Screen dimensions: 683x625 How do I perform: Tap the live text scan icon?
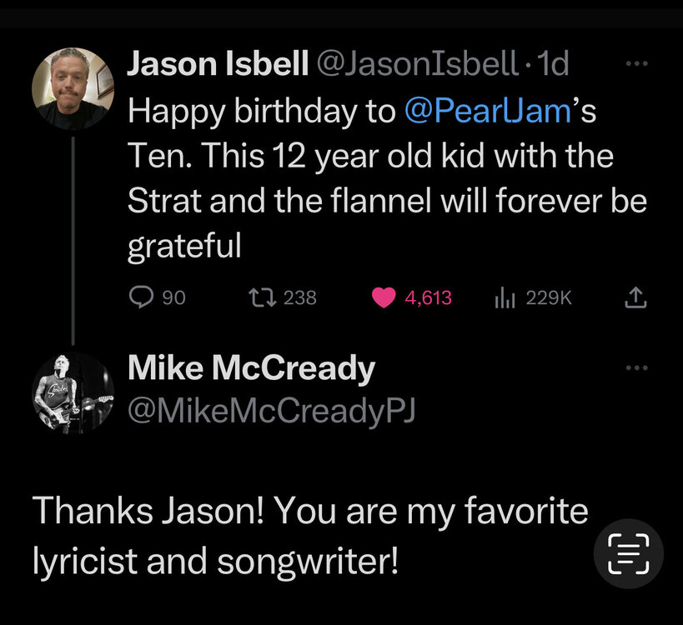coord(628,554)
